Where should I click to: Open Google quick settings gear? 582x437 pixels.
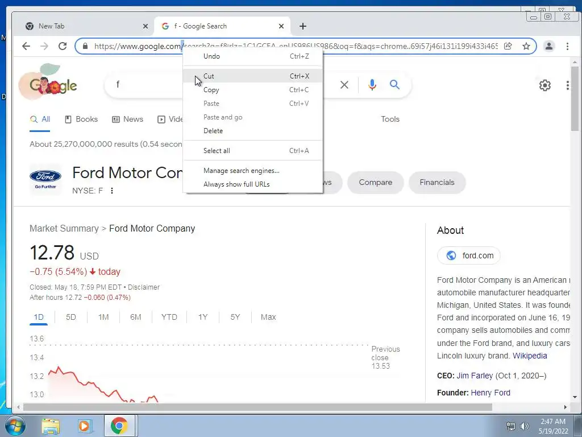544,85
